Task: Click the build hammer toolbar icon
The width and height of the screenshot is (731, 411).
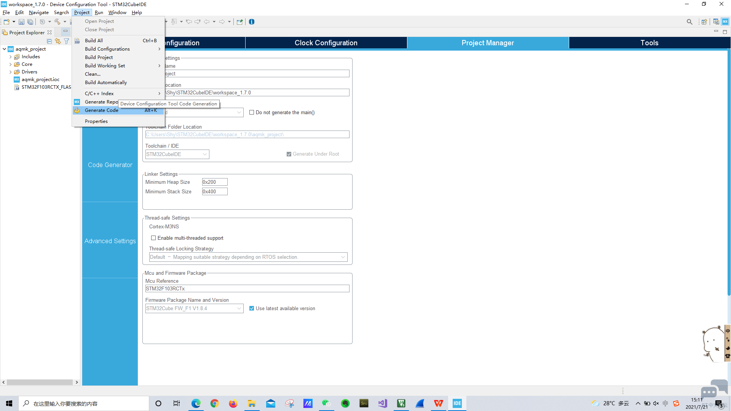Action: 57,22
